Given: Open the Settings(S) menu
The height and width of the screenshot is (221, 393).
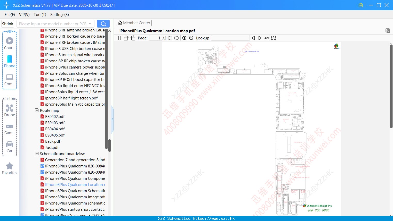Looking at the screenshot, I should point(60,15).
